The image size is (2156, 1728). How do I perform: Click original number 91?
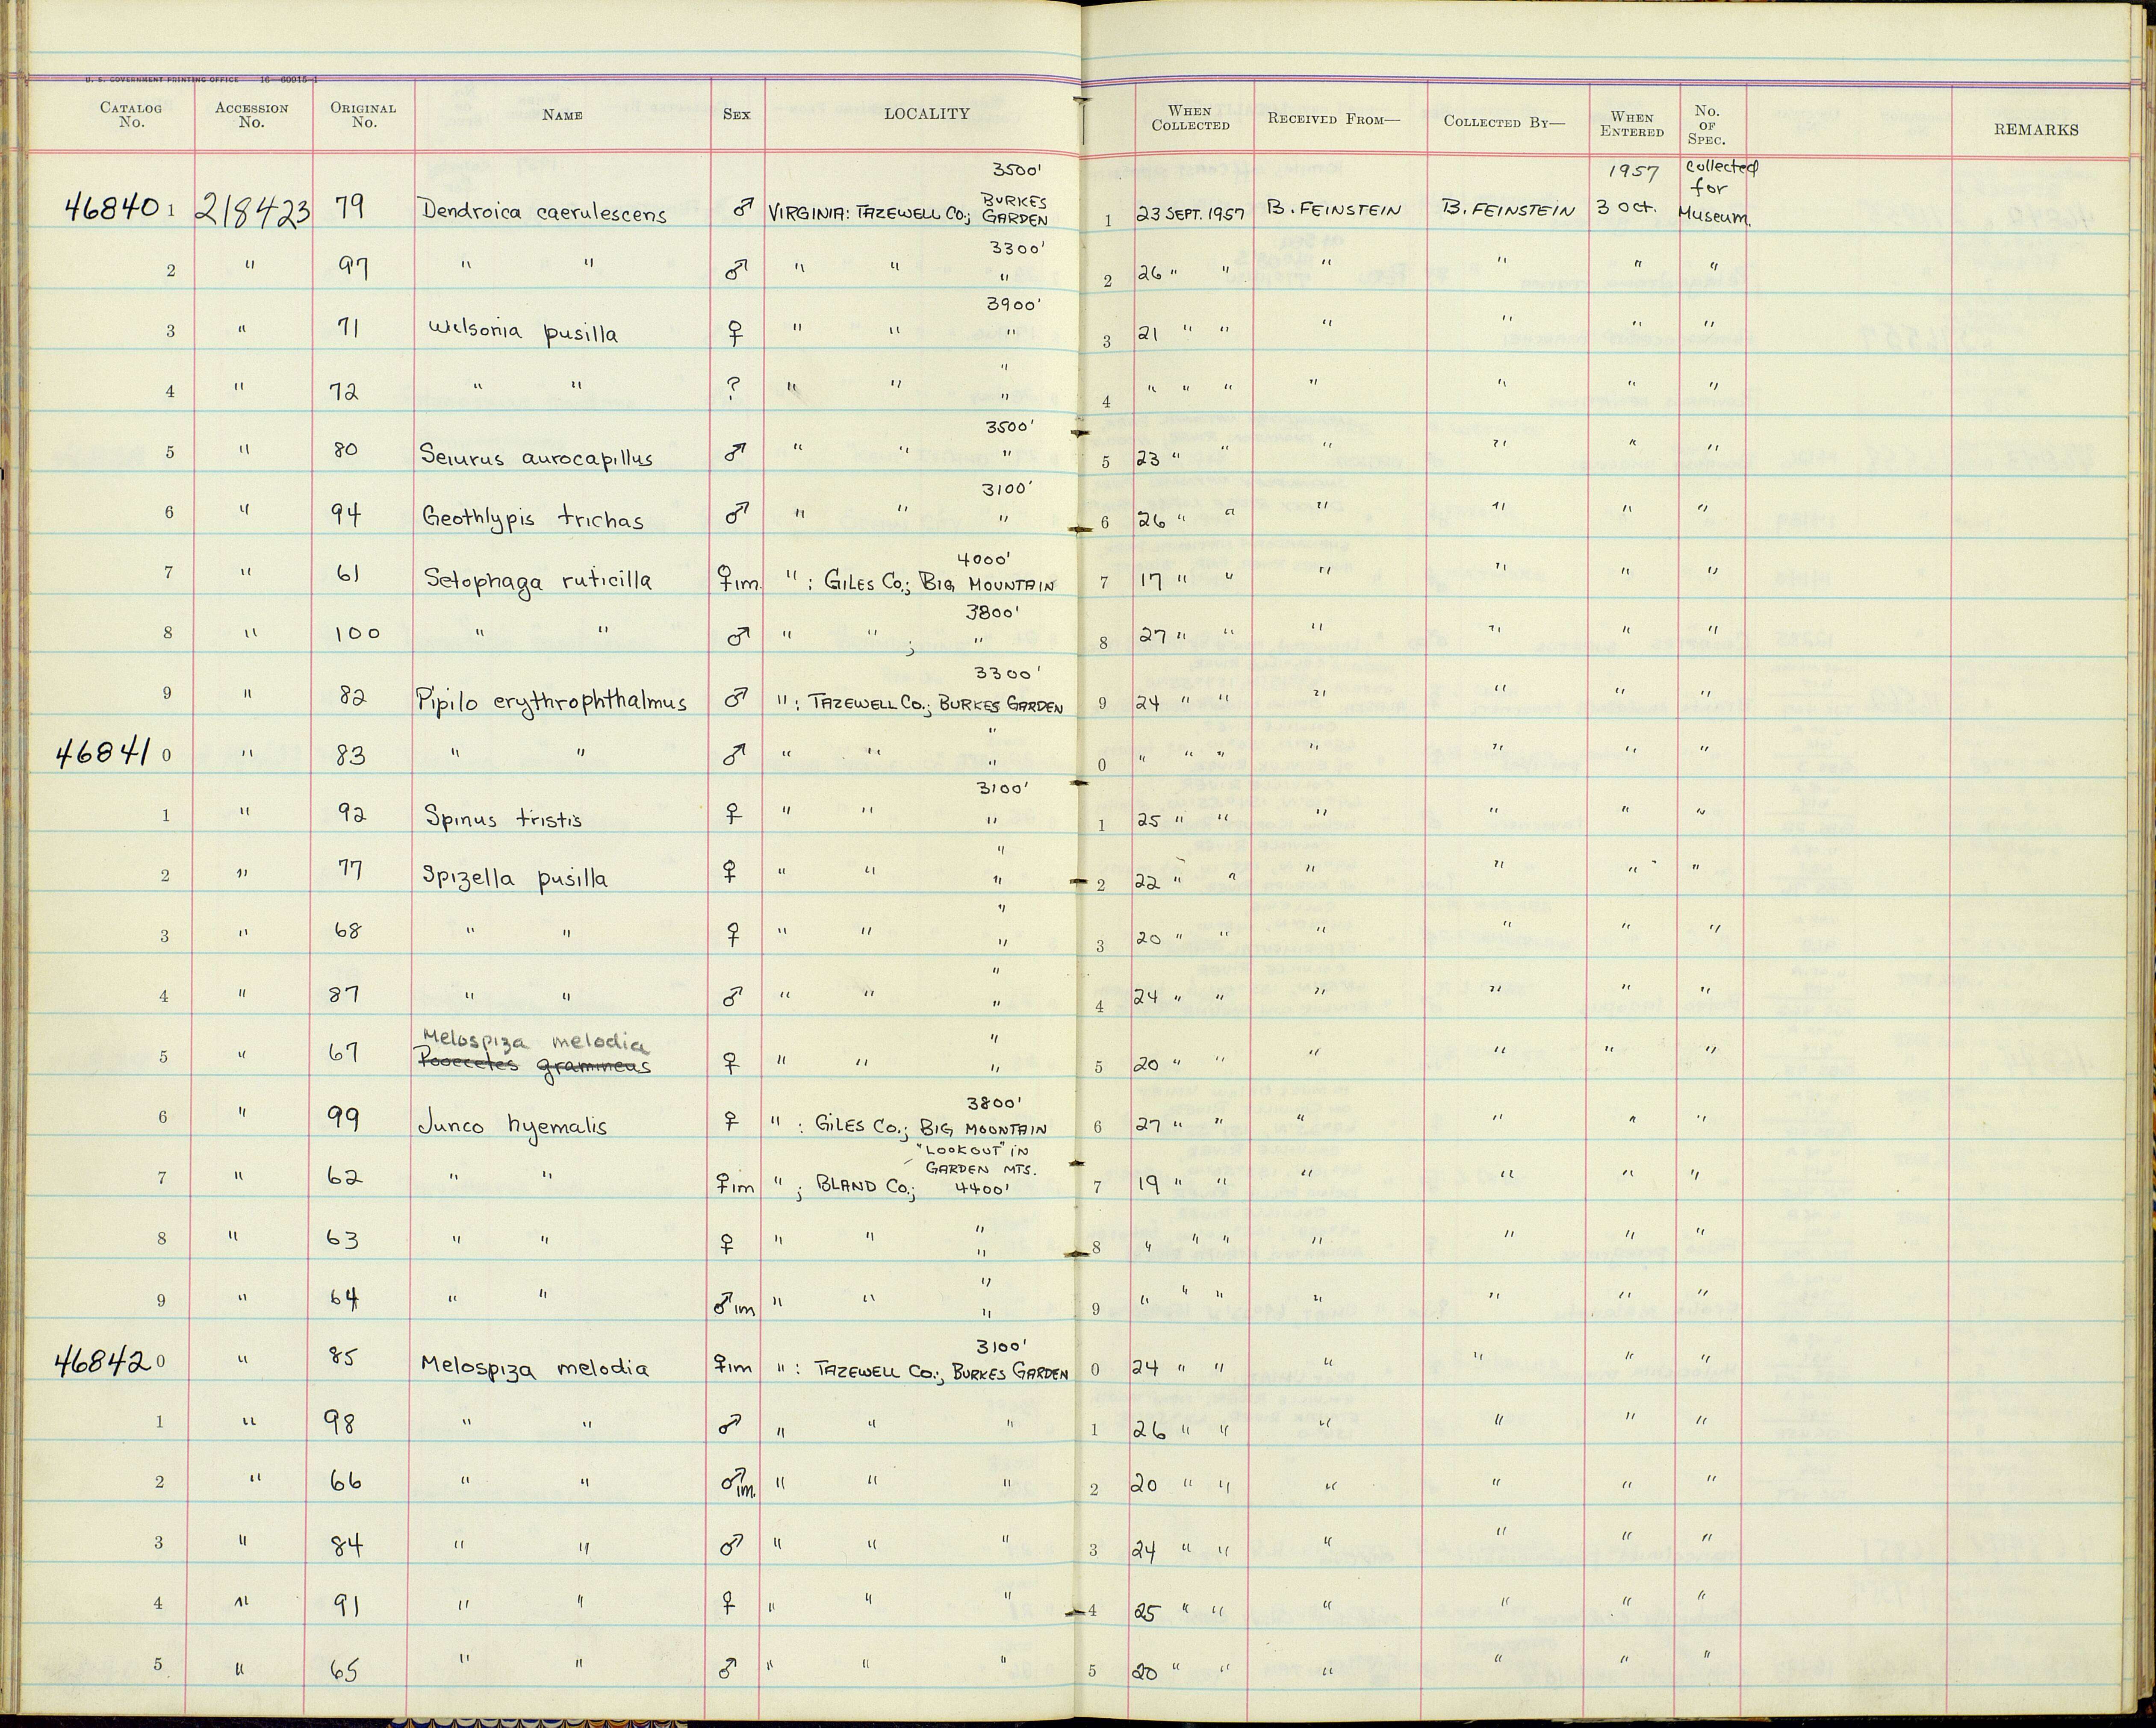pos(345,1605)
